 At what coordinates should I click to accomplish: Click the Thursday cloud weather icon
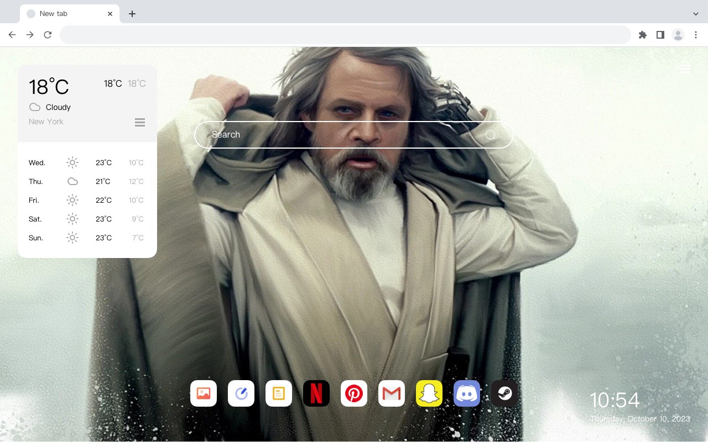pyautogui.click(x=72, y=181)
